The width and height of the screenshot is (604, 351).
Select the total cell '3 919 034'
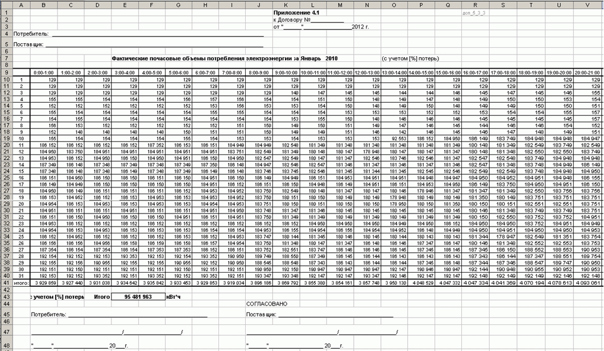coord(232,283)
